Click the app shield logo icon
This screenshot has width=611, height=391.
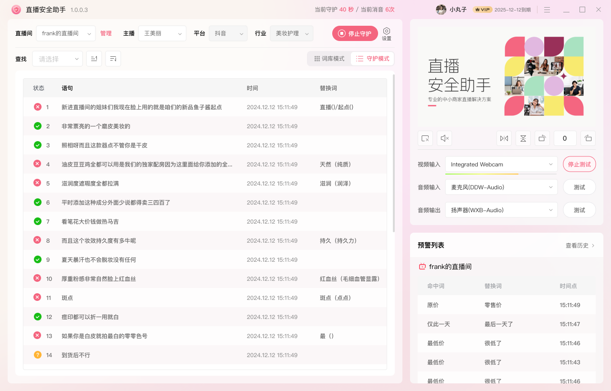[x=16, y=10]
